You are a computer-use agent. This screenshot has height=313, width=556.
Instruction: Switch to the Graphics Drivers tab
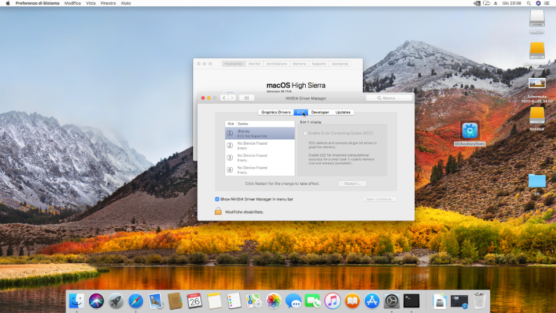click(276, 112)
